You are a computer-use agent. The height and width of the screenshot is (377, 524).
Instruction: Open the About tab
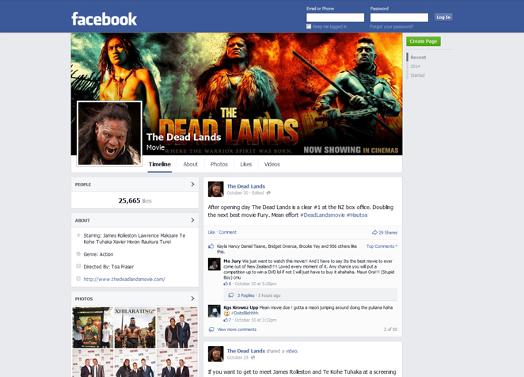tap(191, 164)
